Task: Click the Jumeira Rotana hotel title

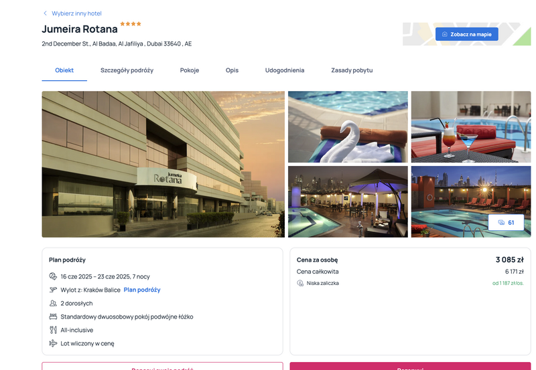Action: (x=80, y=29)
